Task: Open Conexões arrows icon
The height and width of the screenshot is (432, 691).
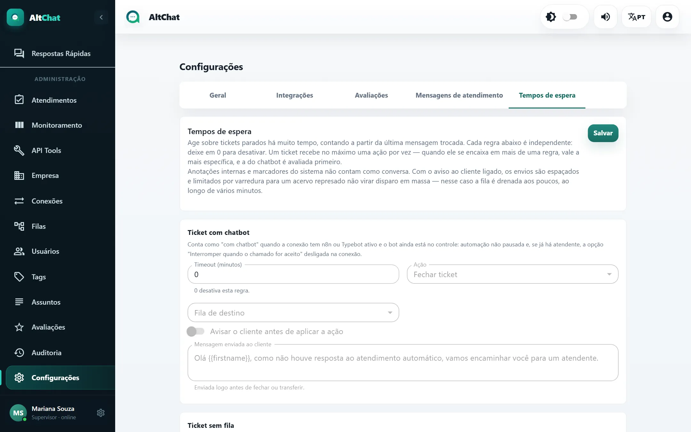Action: 19,201
